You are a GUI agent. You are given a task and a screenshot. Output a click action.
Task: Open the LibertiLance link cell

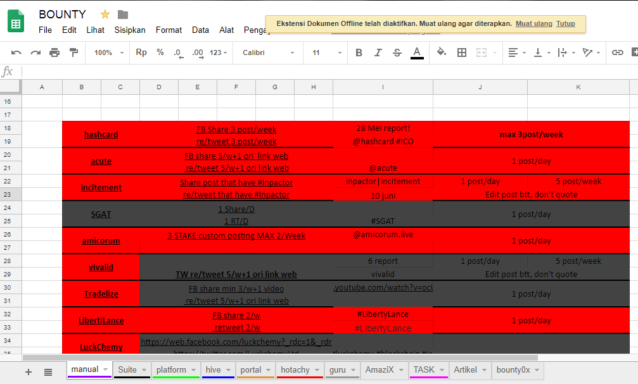[x=101, y=321]
